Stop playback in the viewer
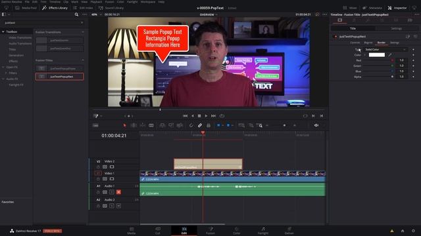421x236 pixels. tap(199, 116)
